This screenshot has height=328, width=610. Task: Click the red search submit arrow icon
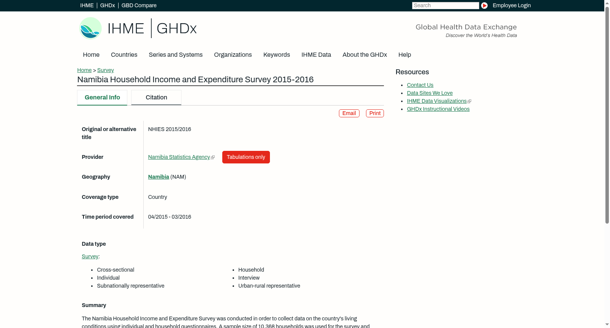484,5
